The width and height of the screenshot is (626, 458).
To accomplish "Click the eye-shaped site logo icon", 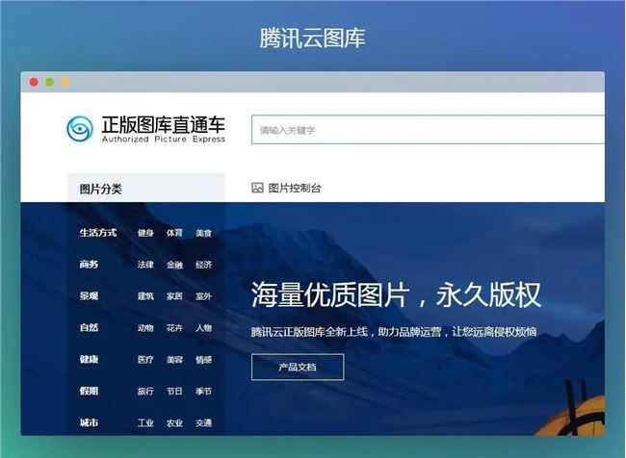I will pos(80,129).
